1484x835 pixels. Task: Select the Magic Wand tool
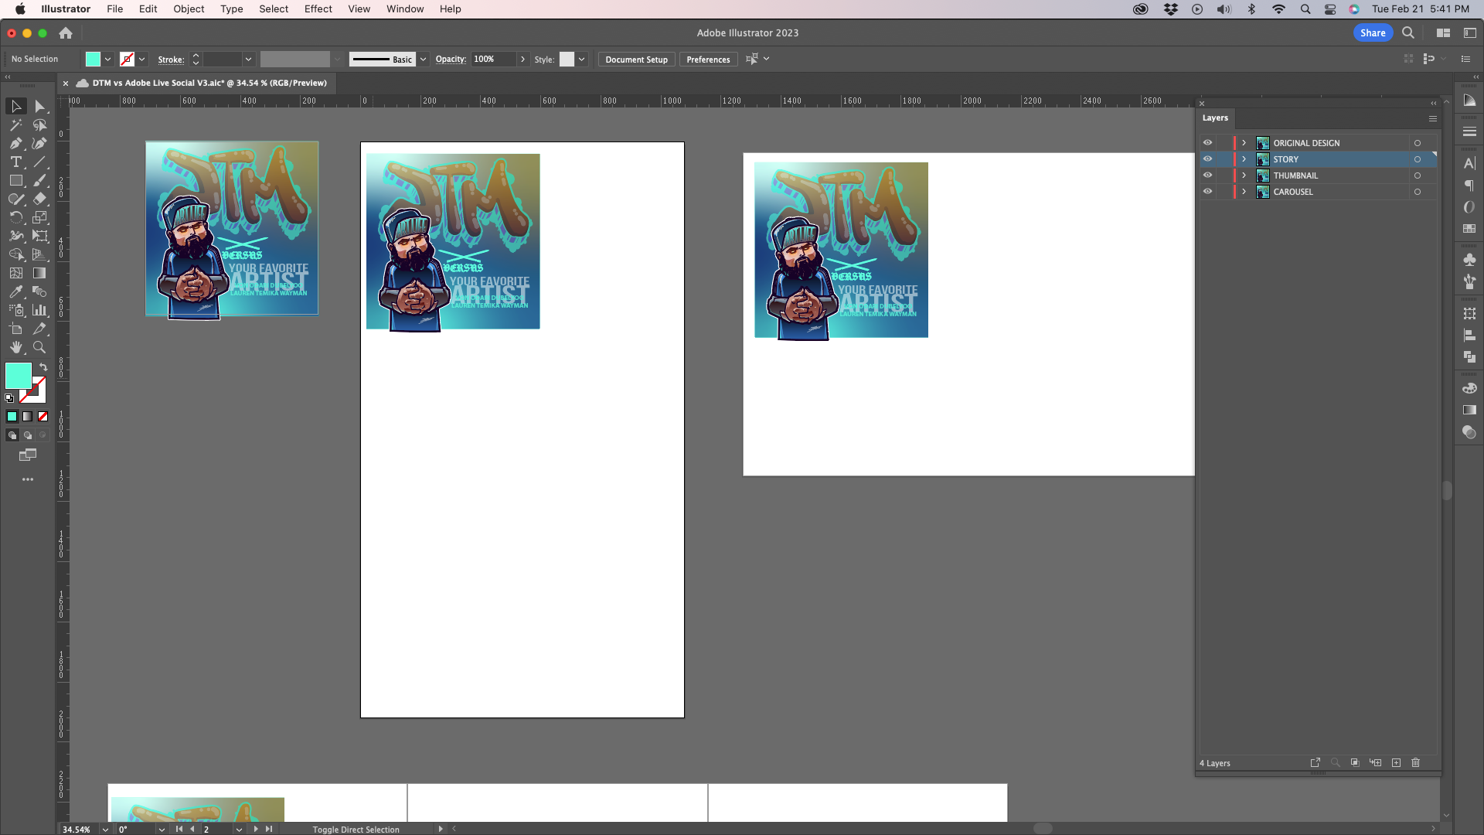pos(15,124)
